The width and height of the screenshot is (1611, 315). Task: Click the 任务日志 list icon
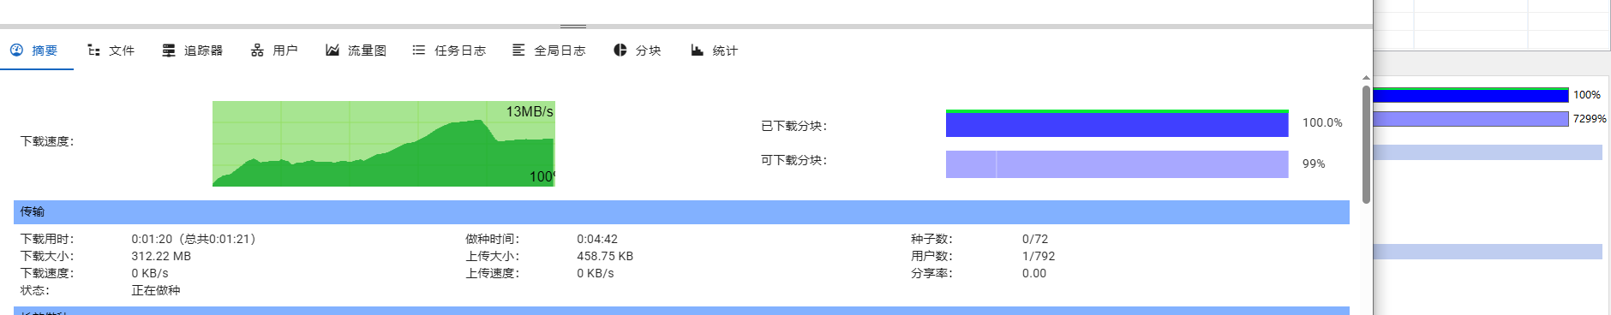(x=419, y=51)
